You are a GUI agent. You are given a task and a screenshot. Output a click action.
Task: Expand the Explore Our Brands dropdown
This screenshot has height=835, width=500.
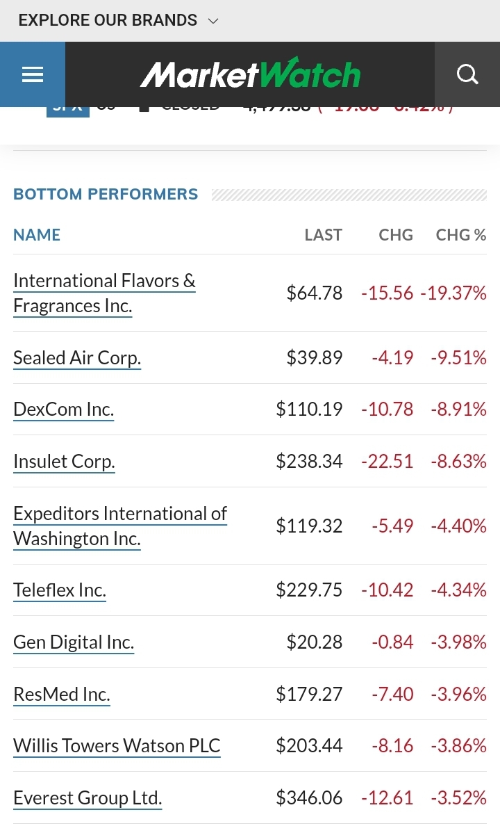point(118,21)
